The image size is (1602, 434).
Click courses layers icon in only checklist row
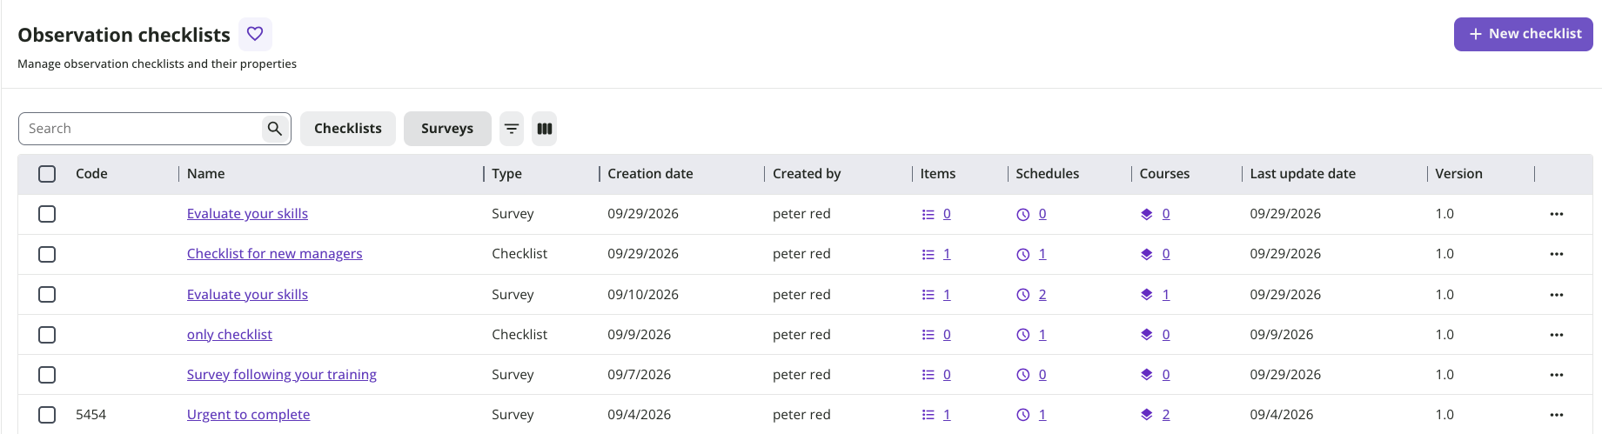[1147, 335]
